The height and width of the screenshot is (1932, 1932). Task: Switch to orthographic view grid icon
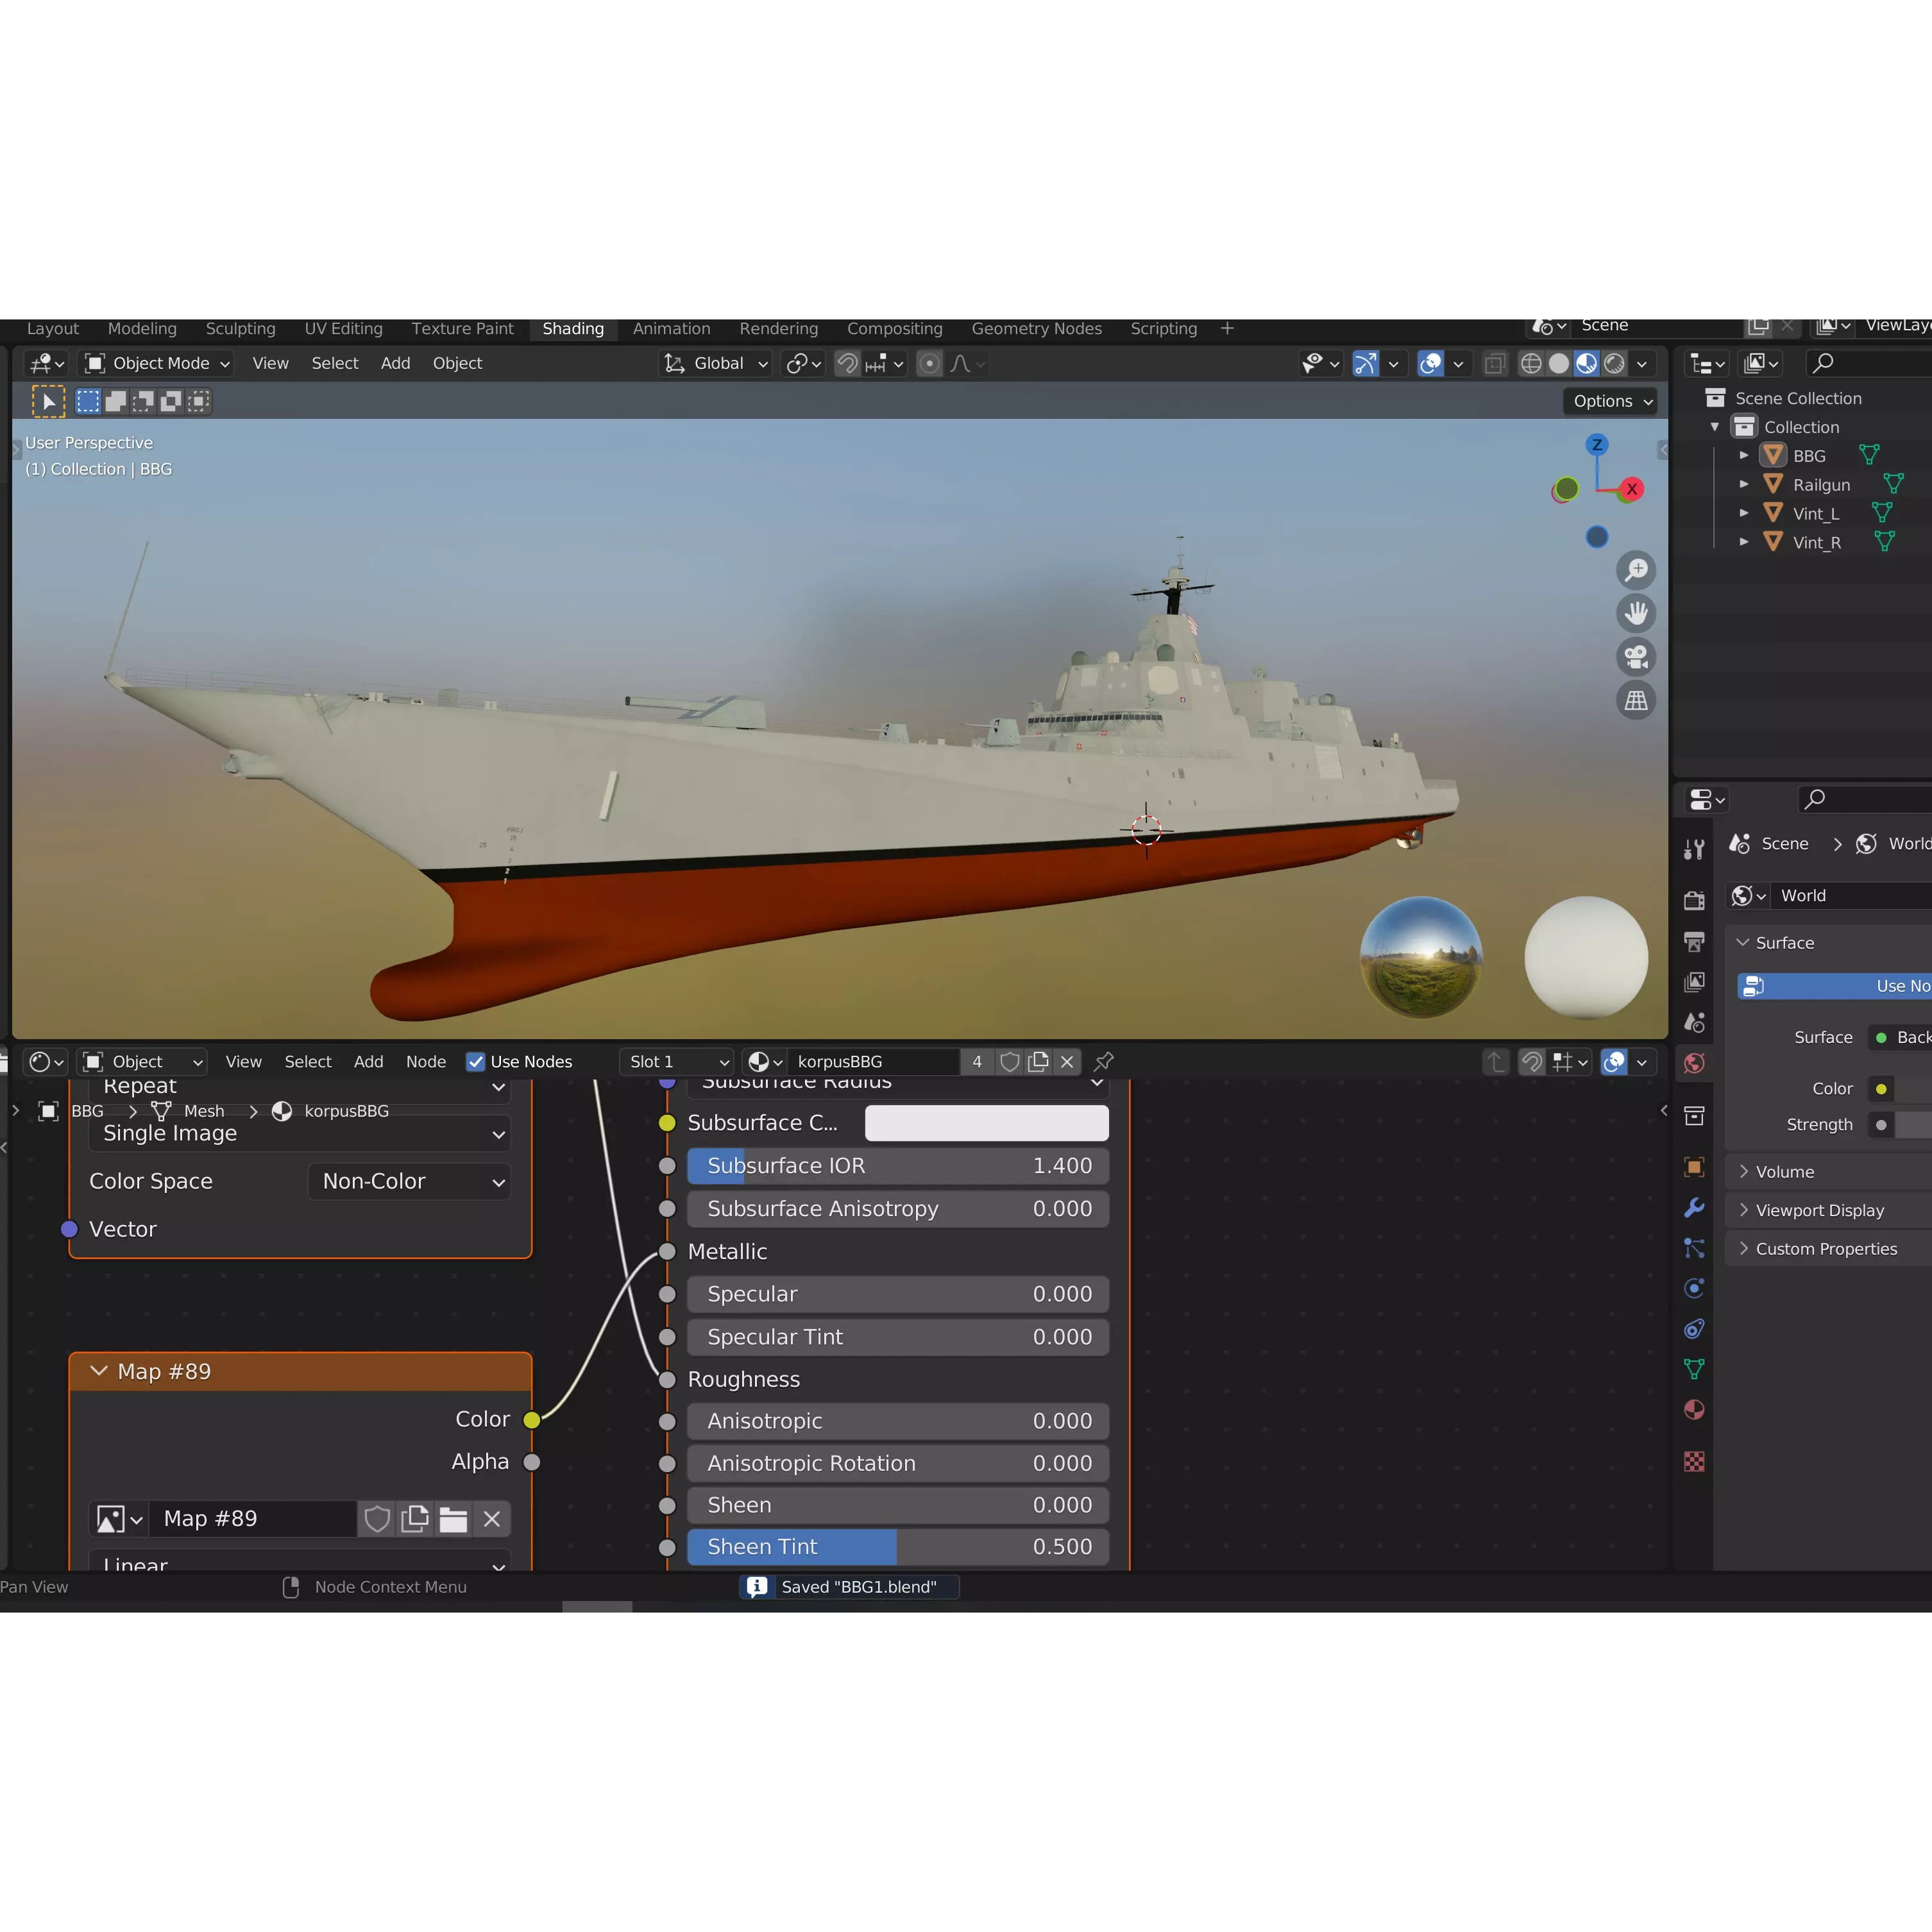tap(1636, 700)
